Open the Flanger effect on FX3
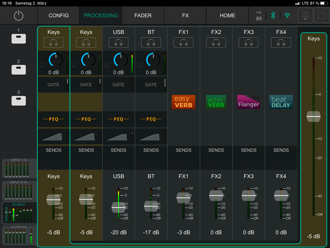The width and height of the screenshot is (330, 248). click(249, 102)
